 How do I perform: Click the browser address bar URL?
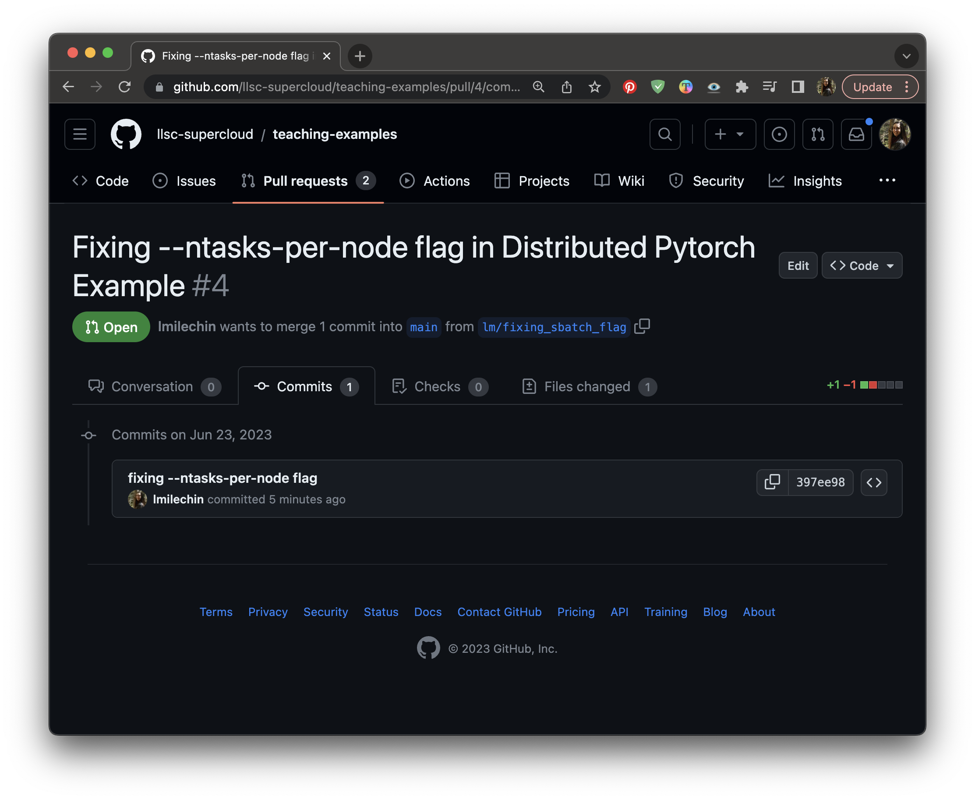click(346, 87)
